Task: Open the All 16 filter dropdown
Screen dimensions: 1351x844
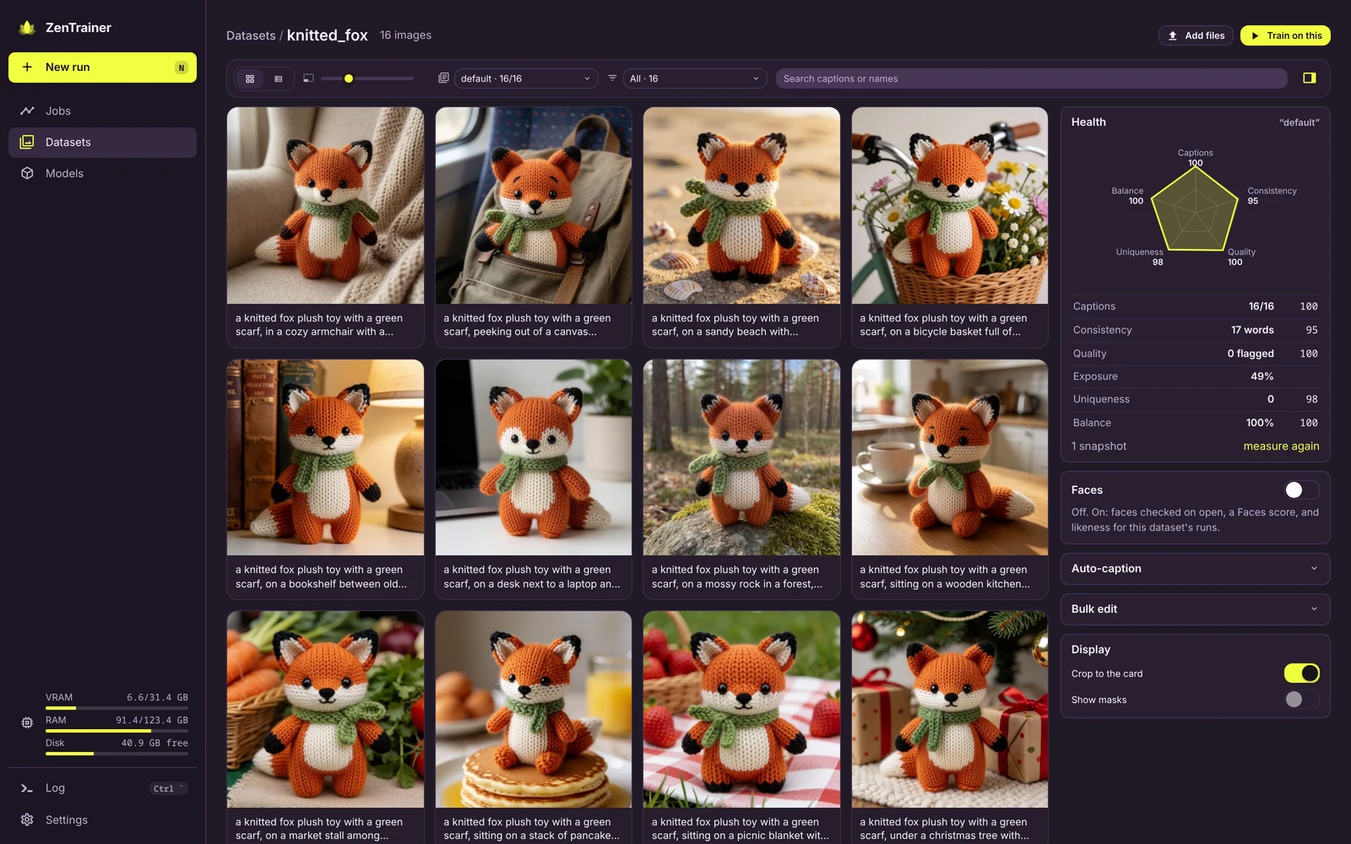Action: click(x=695, y=78)
